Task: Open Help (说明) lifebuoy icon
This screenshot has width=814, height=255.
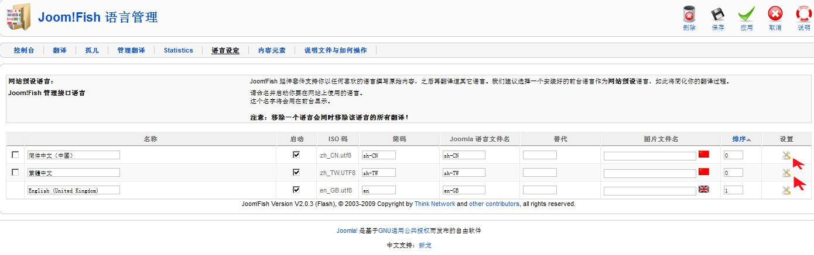Action: tap(804, 15)
